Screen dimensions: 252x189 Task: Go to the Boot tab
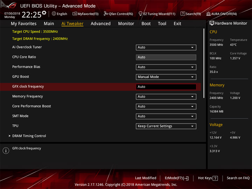[146, 24]
